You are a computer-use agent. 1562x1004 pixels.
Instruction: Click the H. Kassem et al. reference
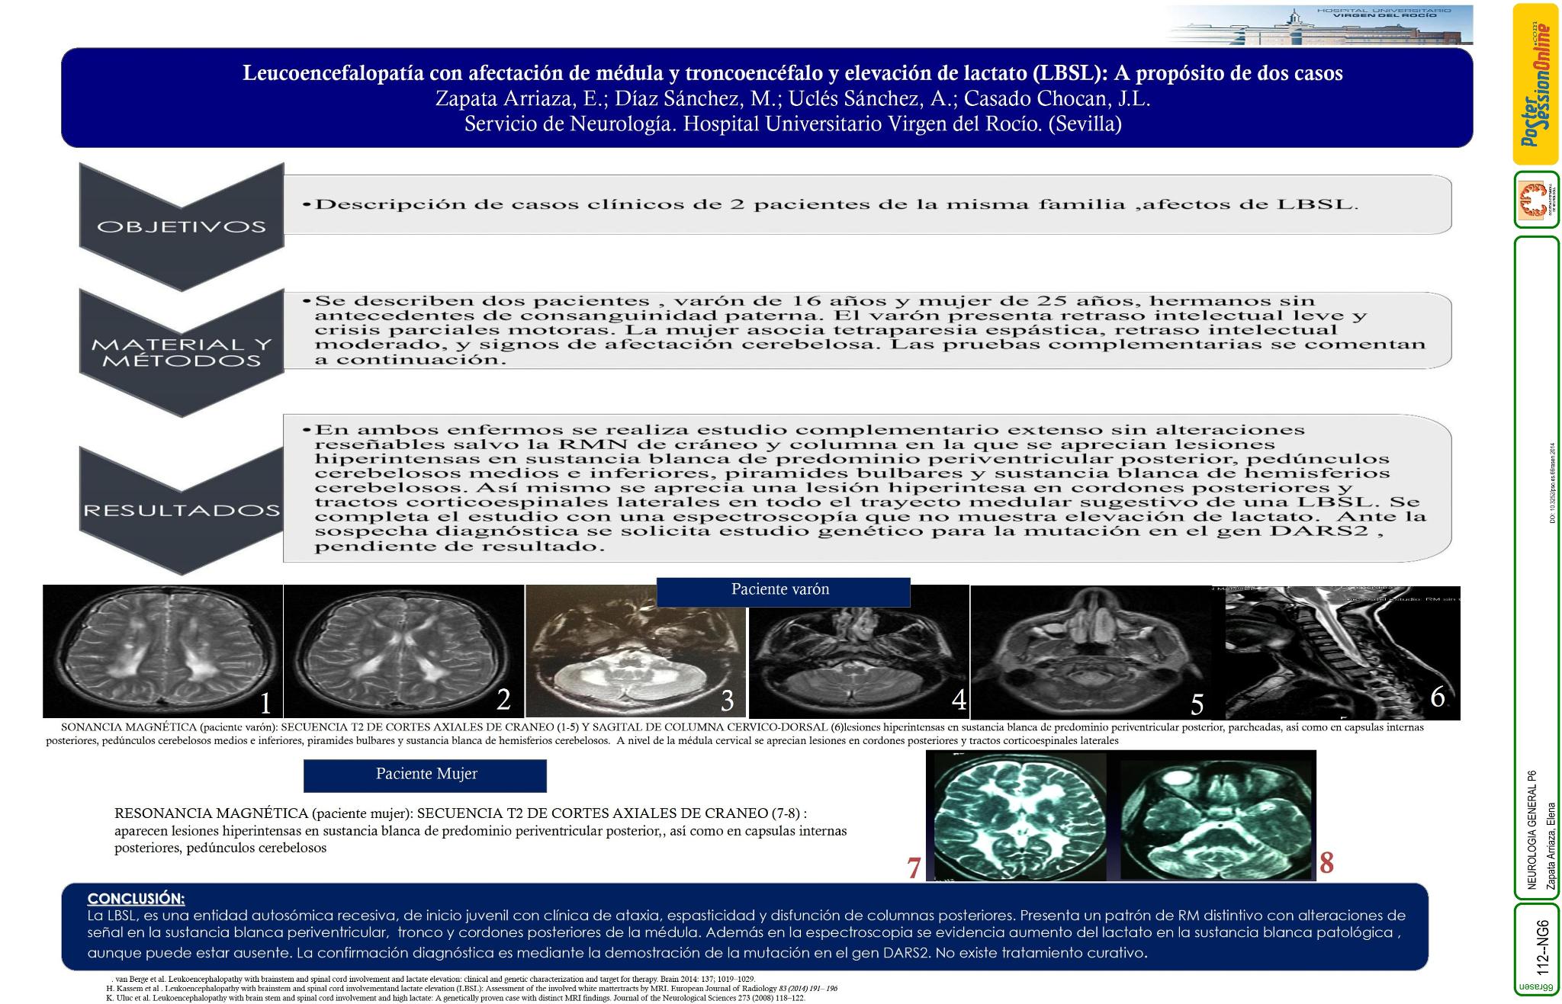point(472,989)
